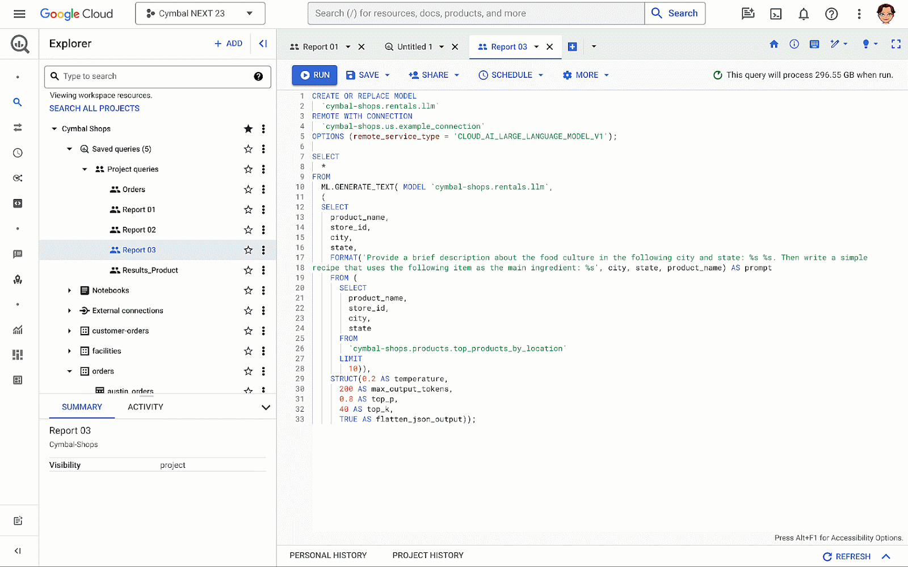Viewport: 908px width, 567px height.
Task: Select the SUMMARY tab
Action: click(x=82, y=407)
